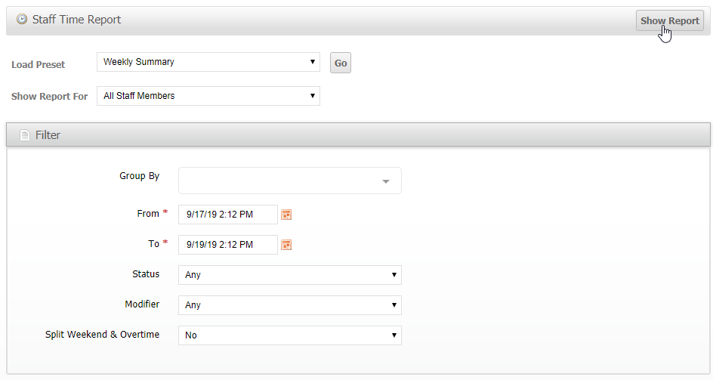The image size is (713, 380).
Task: Open the To date calendar picker
Action: point(286,245)
